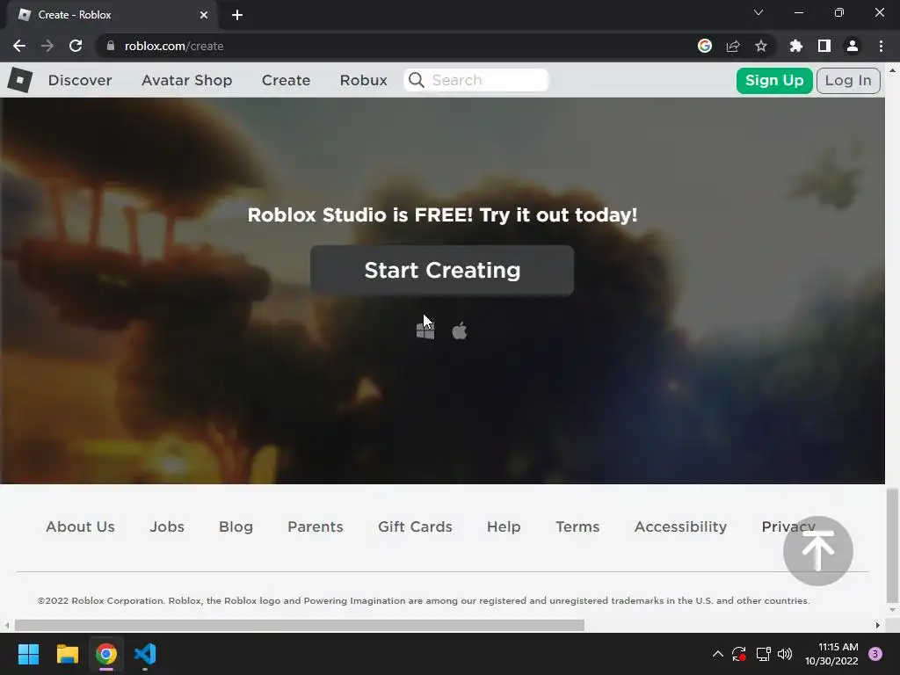This screenshot has height=675, width=900.
Task: Click the Roblox logo icon in navbar
Action: (x=20, y=80)
